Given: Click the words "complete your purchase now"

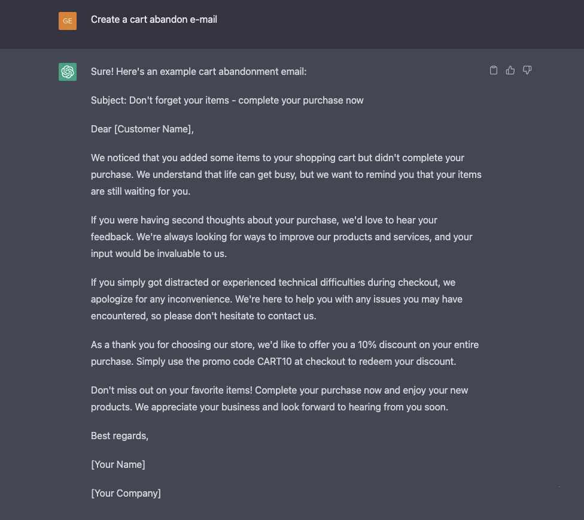Looking at the screenshot, I should (301, 100).
